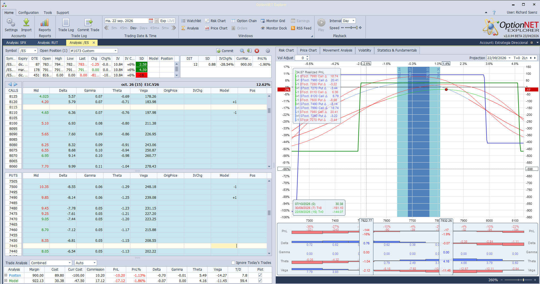Toggle the Exp mode button
Viewport: 540px width, 284px height.
click(x=163, y=21)
